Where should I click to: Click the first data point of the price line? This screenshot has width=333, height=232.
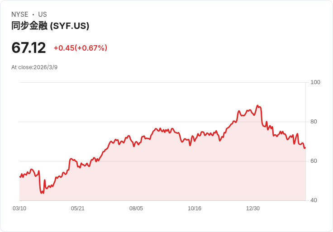point(20,176)
